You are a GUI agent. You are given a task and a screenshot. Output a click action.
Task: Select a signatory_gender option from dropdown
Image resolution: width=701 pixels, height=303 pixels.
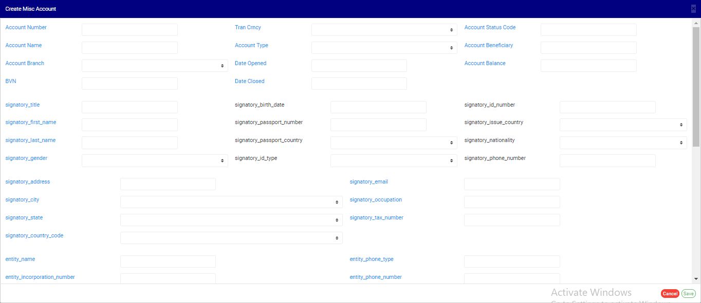155,160
